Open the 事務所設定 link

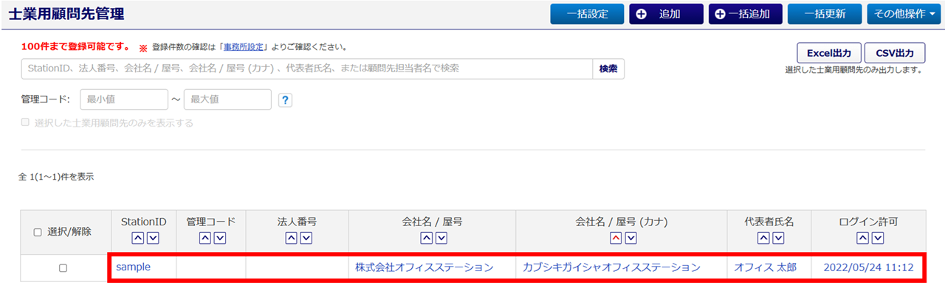point(244,47)
